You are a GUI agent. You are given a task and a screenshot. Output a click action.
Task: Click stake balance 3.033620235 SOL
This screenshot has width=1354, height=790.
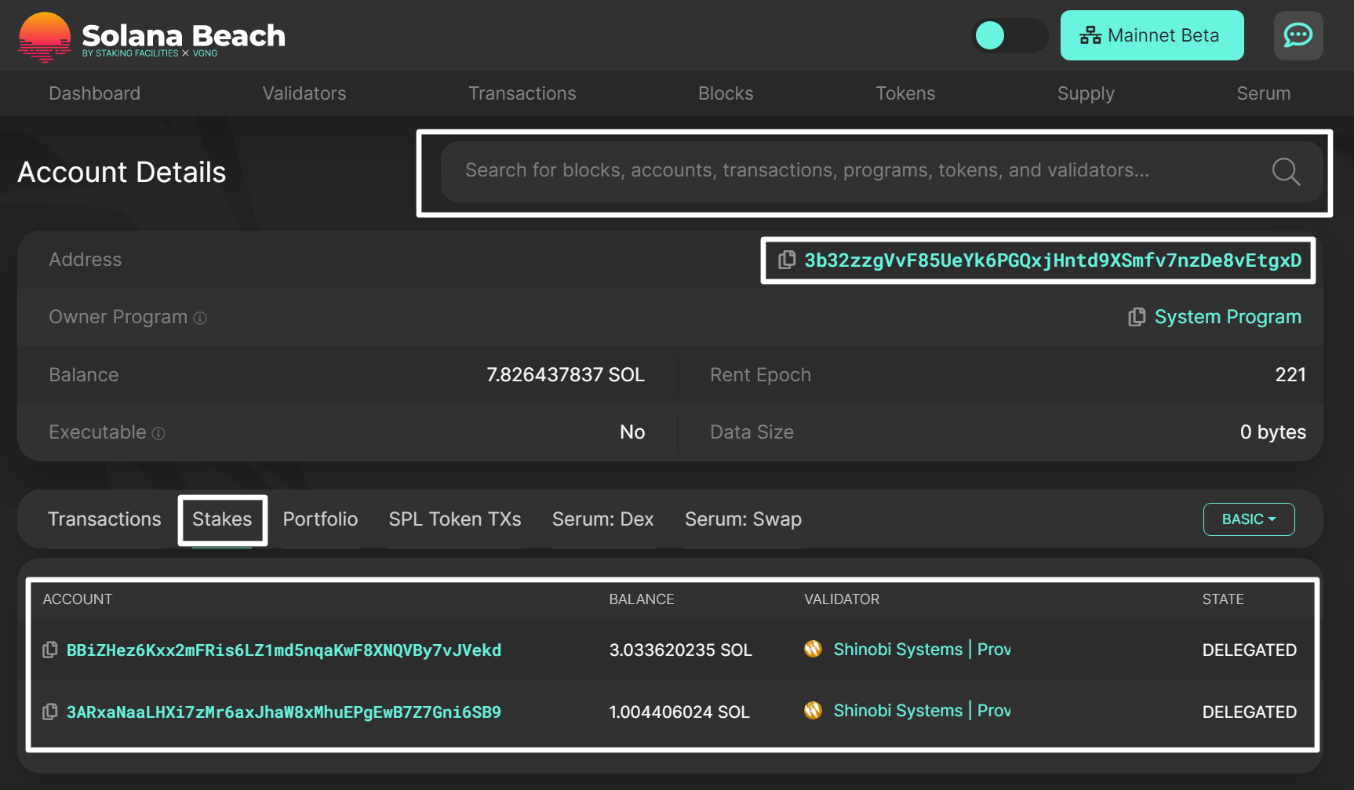681,650
